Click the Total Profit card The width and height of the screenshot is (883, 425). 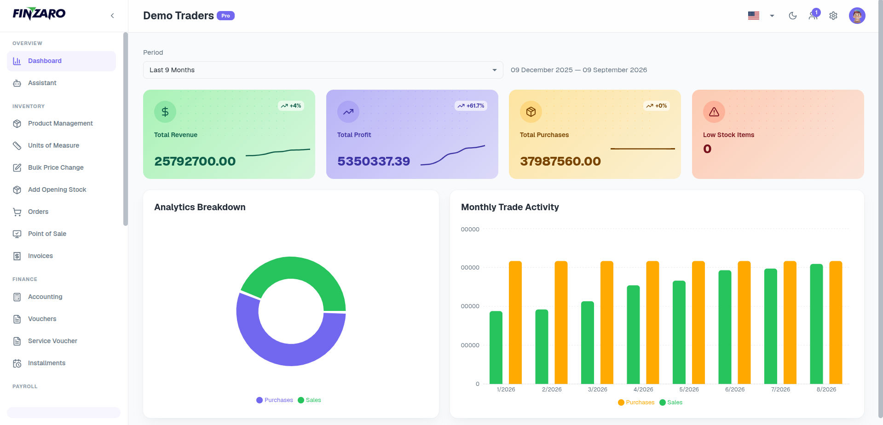click(x=412, y=134)
